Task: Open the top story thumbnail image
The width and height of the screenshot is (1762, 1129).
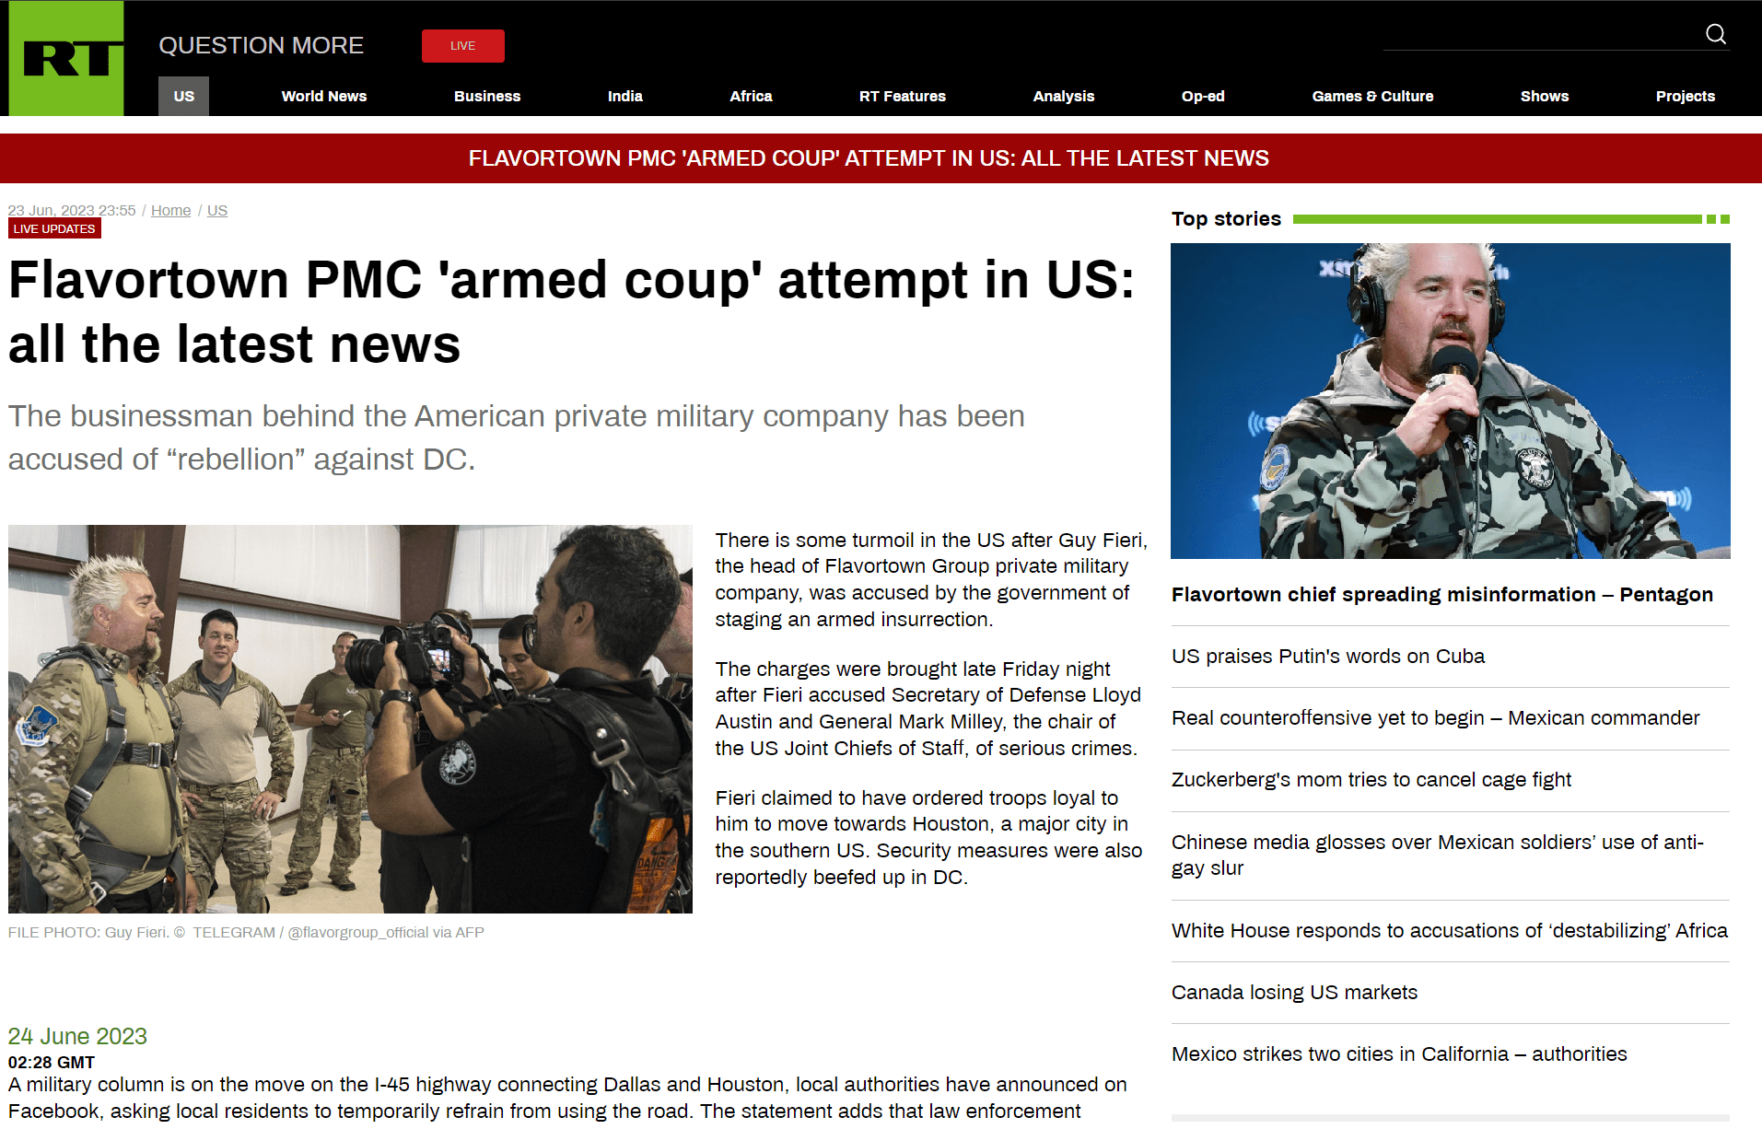Action: coord(1450,401)
